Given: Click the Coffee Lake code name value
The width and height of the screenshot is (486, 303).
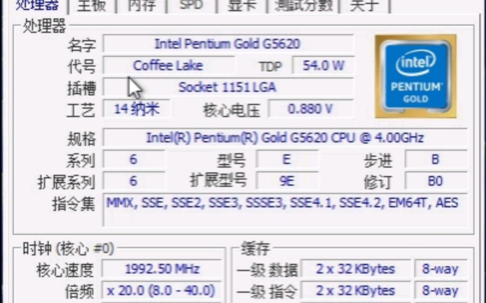Looking at the screenshot, I should (168, 66).
